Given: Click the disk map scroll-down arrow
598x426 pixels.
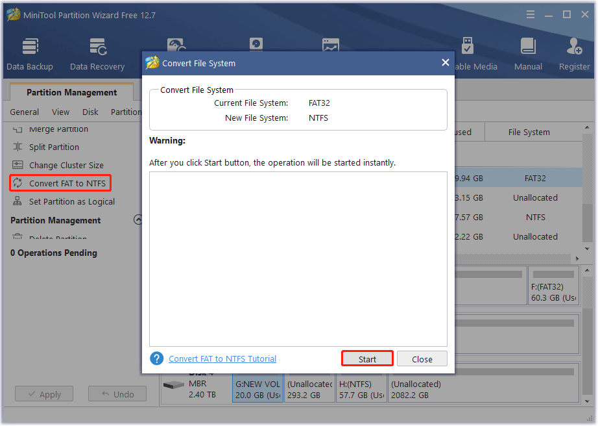Looking at the screenshot, I should 588,401.
